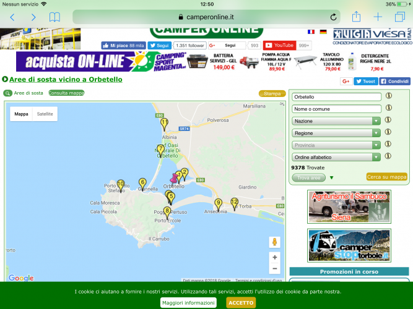Zoom in the map with plus
The image size is (413, 309).
point(274,257)
